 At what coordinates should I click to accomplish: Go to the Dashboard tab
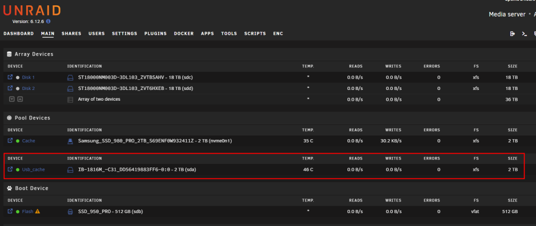click(x=19, y=33)
